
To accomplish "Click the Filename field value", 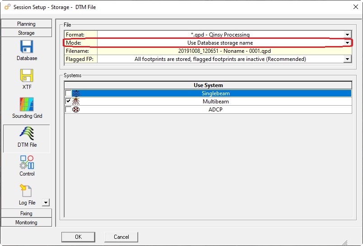I will pyautogui.click(x=224, y=51).
